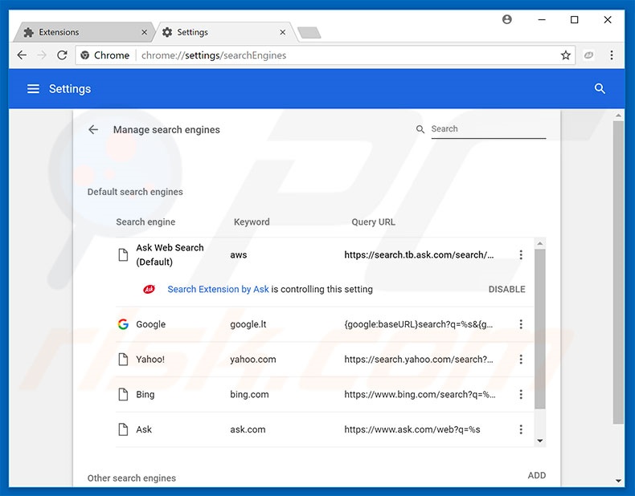Switch to the Extensions tab
Screen dimensions: 635x496
tap(83, 32)
